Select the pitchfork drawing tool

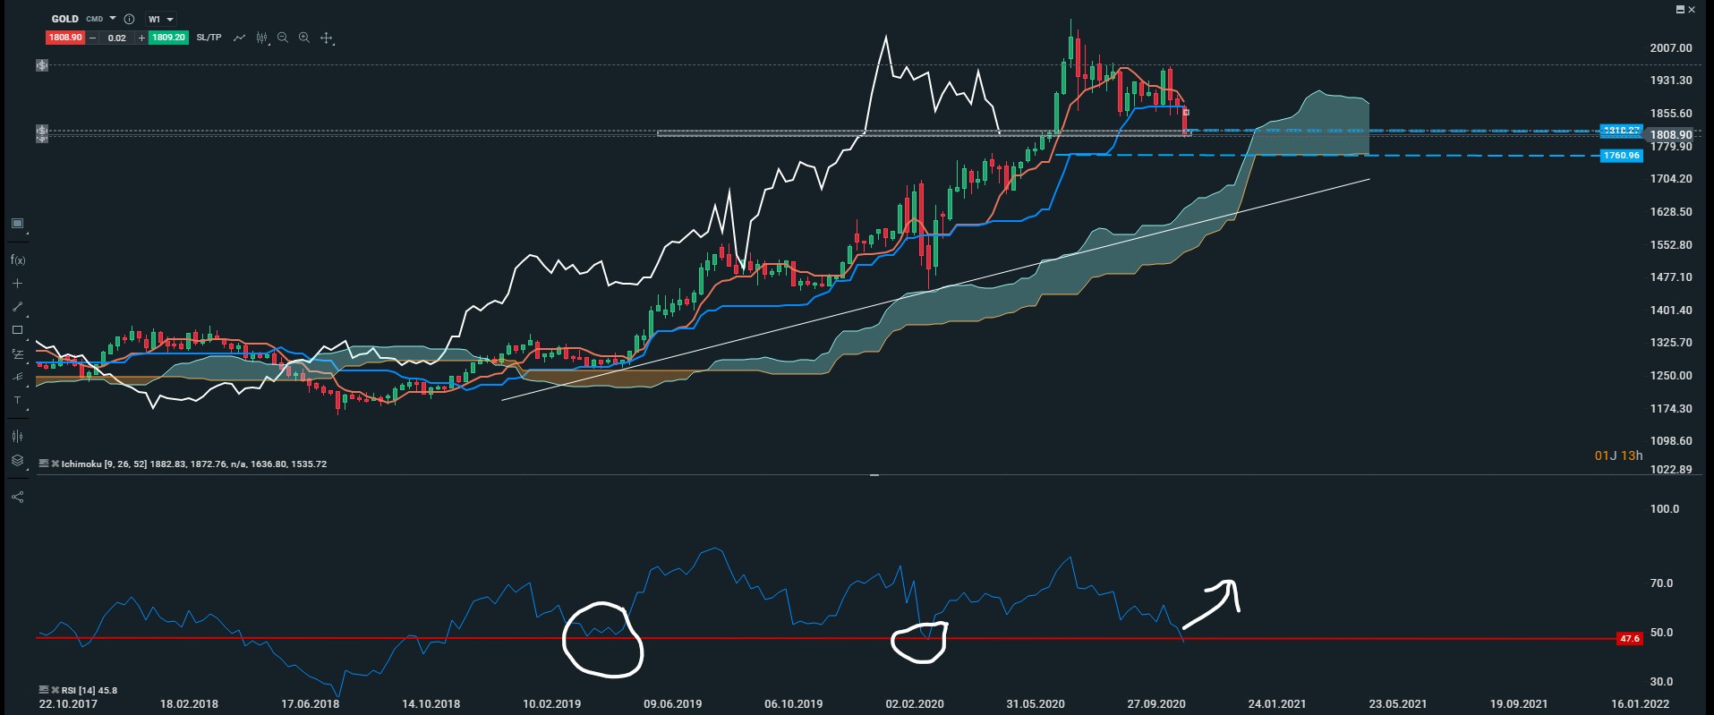(x=17, y=377)
